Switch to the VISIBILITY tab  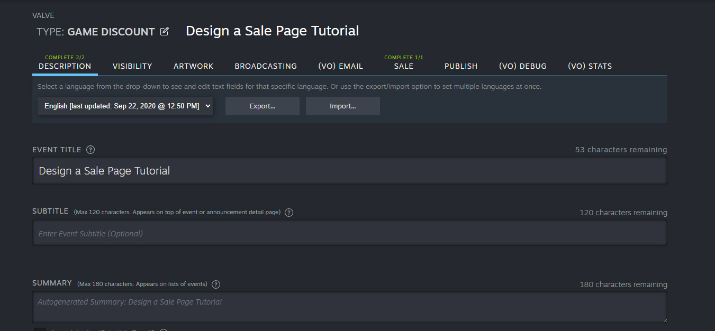pyautogui.click(x=132, y=66)
